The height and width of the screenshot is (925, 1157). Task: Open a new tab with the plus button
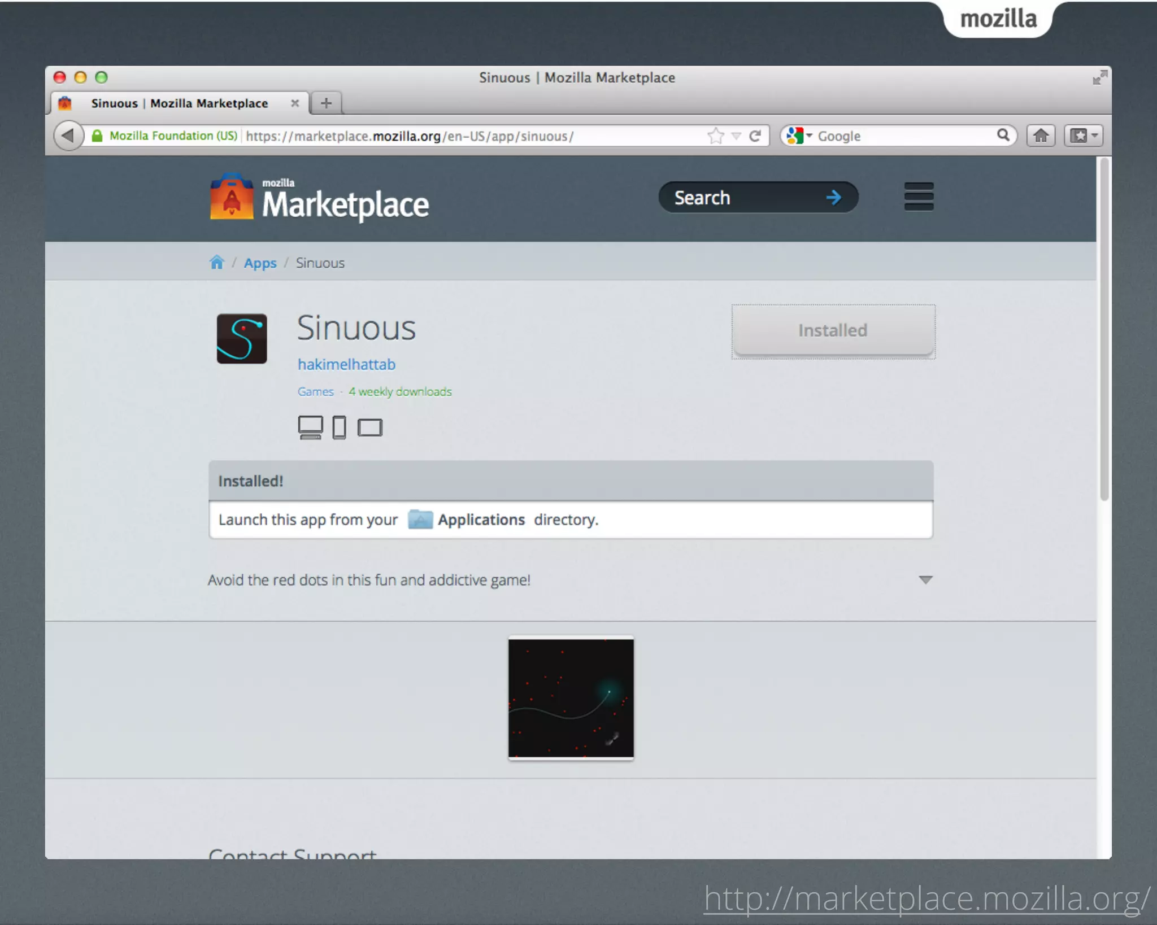(326, 103)
